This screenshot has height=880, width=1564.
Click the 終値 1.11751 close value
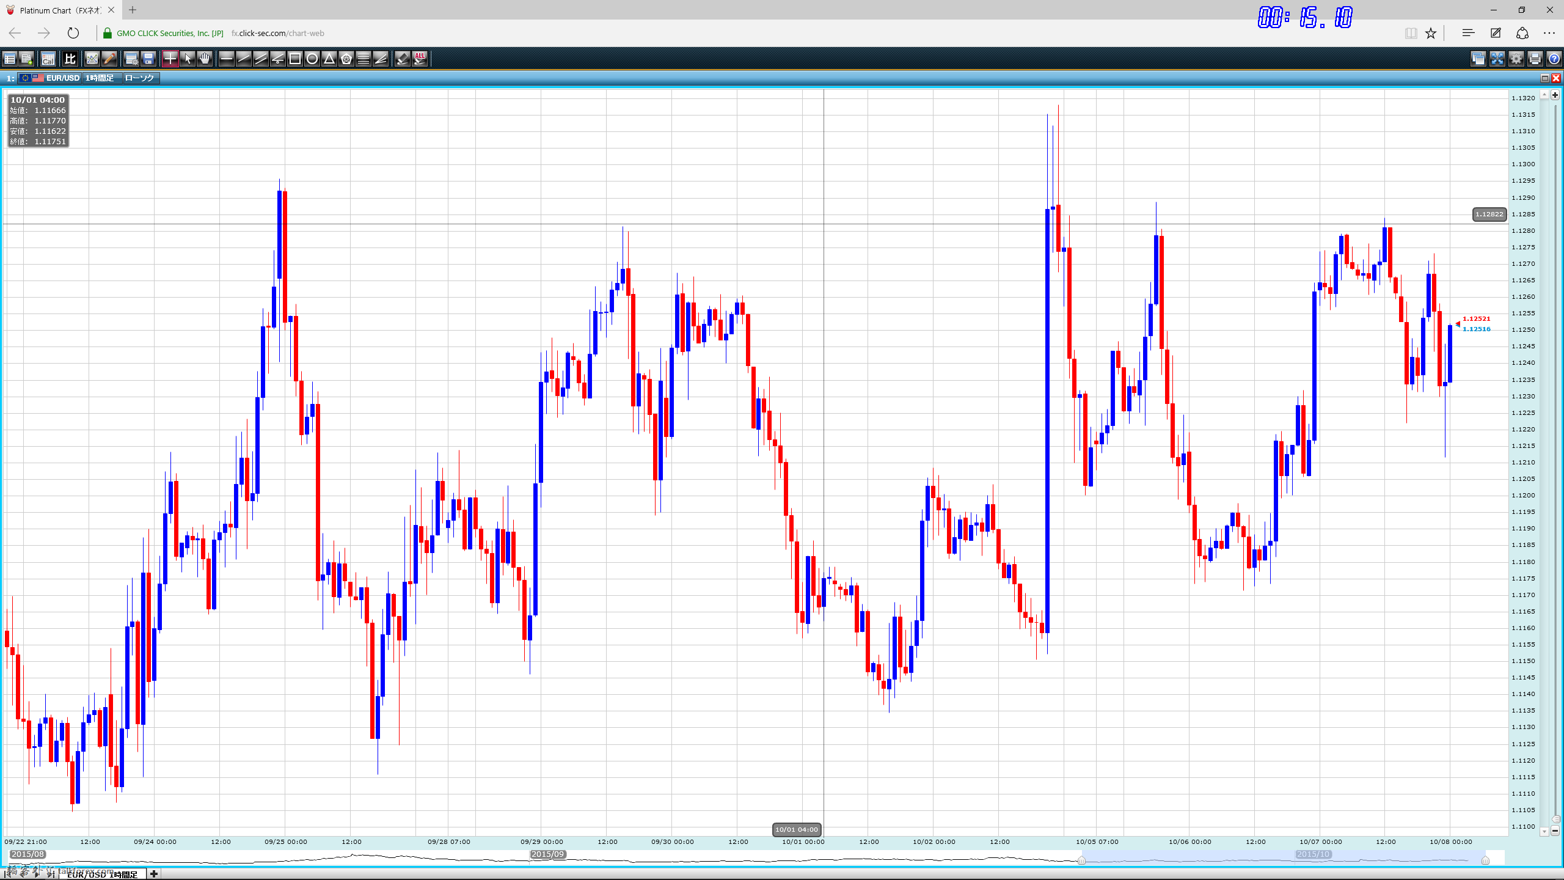38,142
